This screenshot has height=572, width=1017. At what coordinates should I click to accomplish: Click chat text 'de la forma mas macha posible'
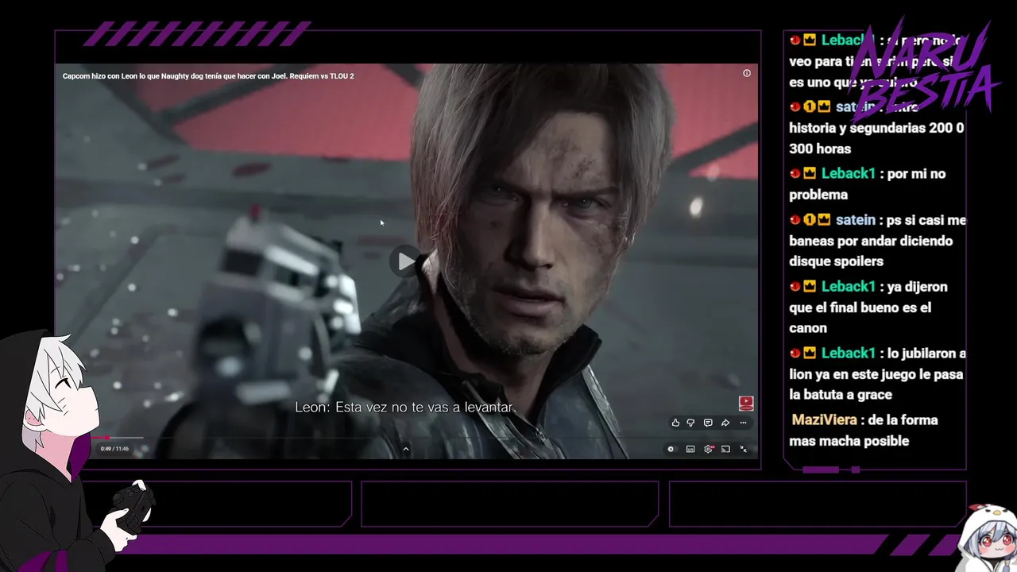[x=864, y=431]
